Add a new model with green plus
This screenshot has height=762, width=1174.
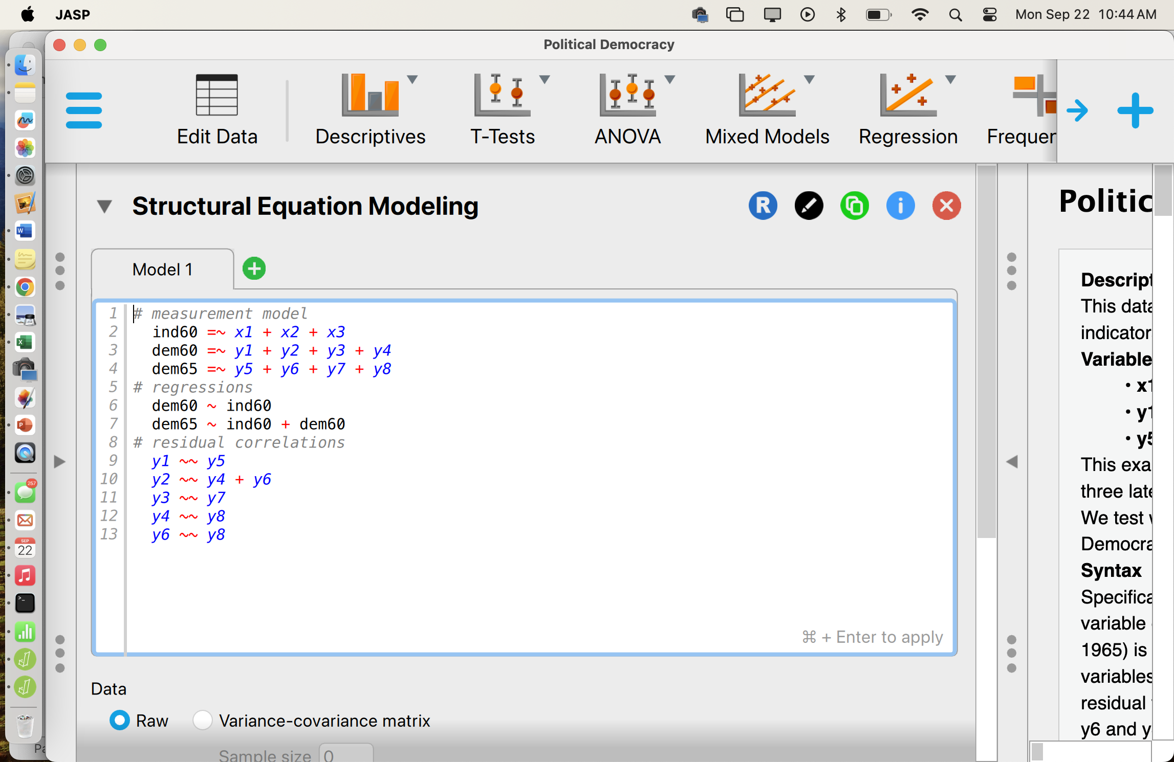254,268
